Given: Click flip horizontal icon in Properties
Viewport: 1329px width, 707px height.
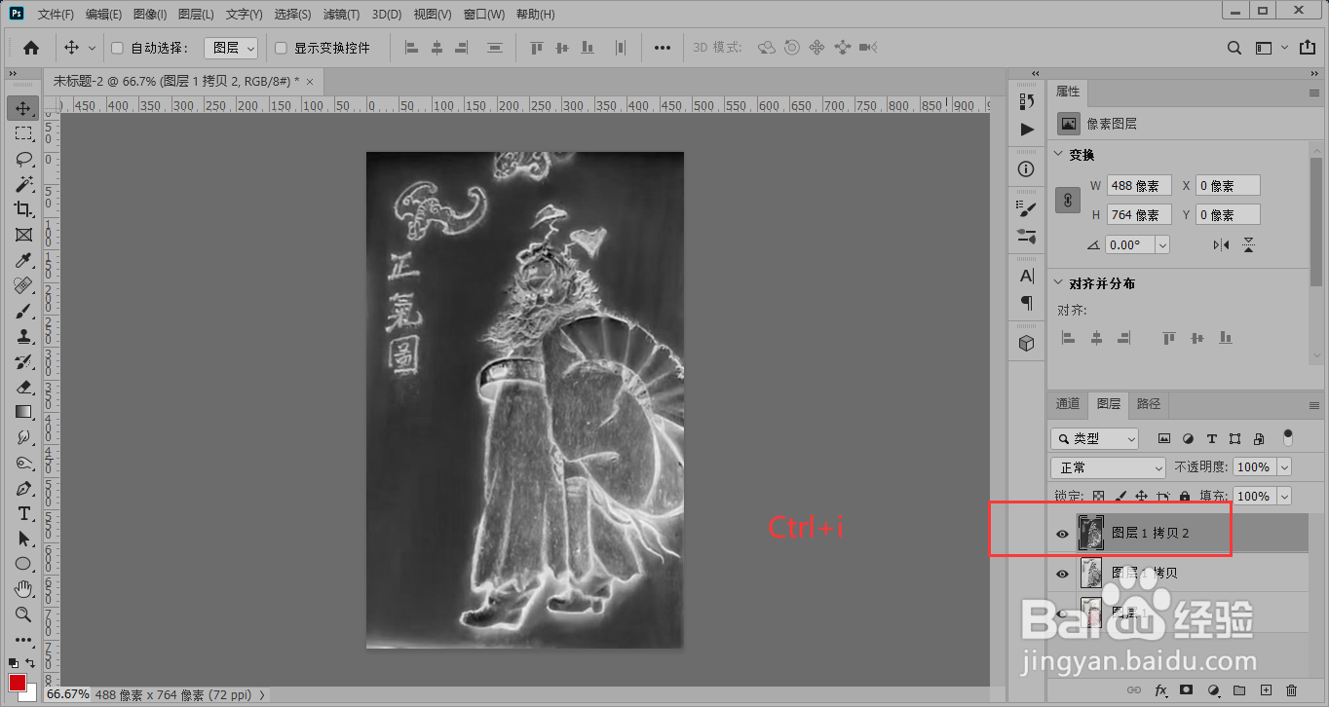Looking at the screenshot, I should click(1221, 245).
